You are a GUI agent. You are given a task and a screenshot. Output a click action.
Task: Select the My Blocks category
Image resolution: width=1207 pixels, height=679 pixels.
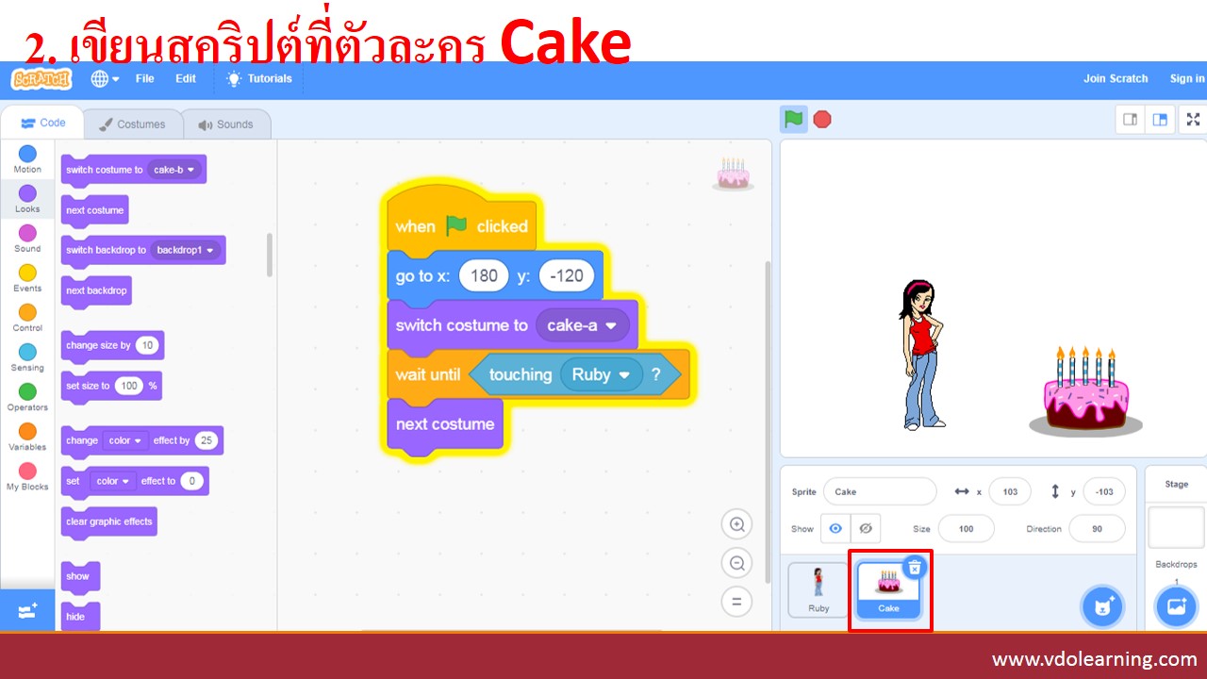tap(27, 476)
